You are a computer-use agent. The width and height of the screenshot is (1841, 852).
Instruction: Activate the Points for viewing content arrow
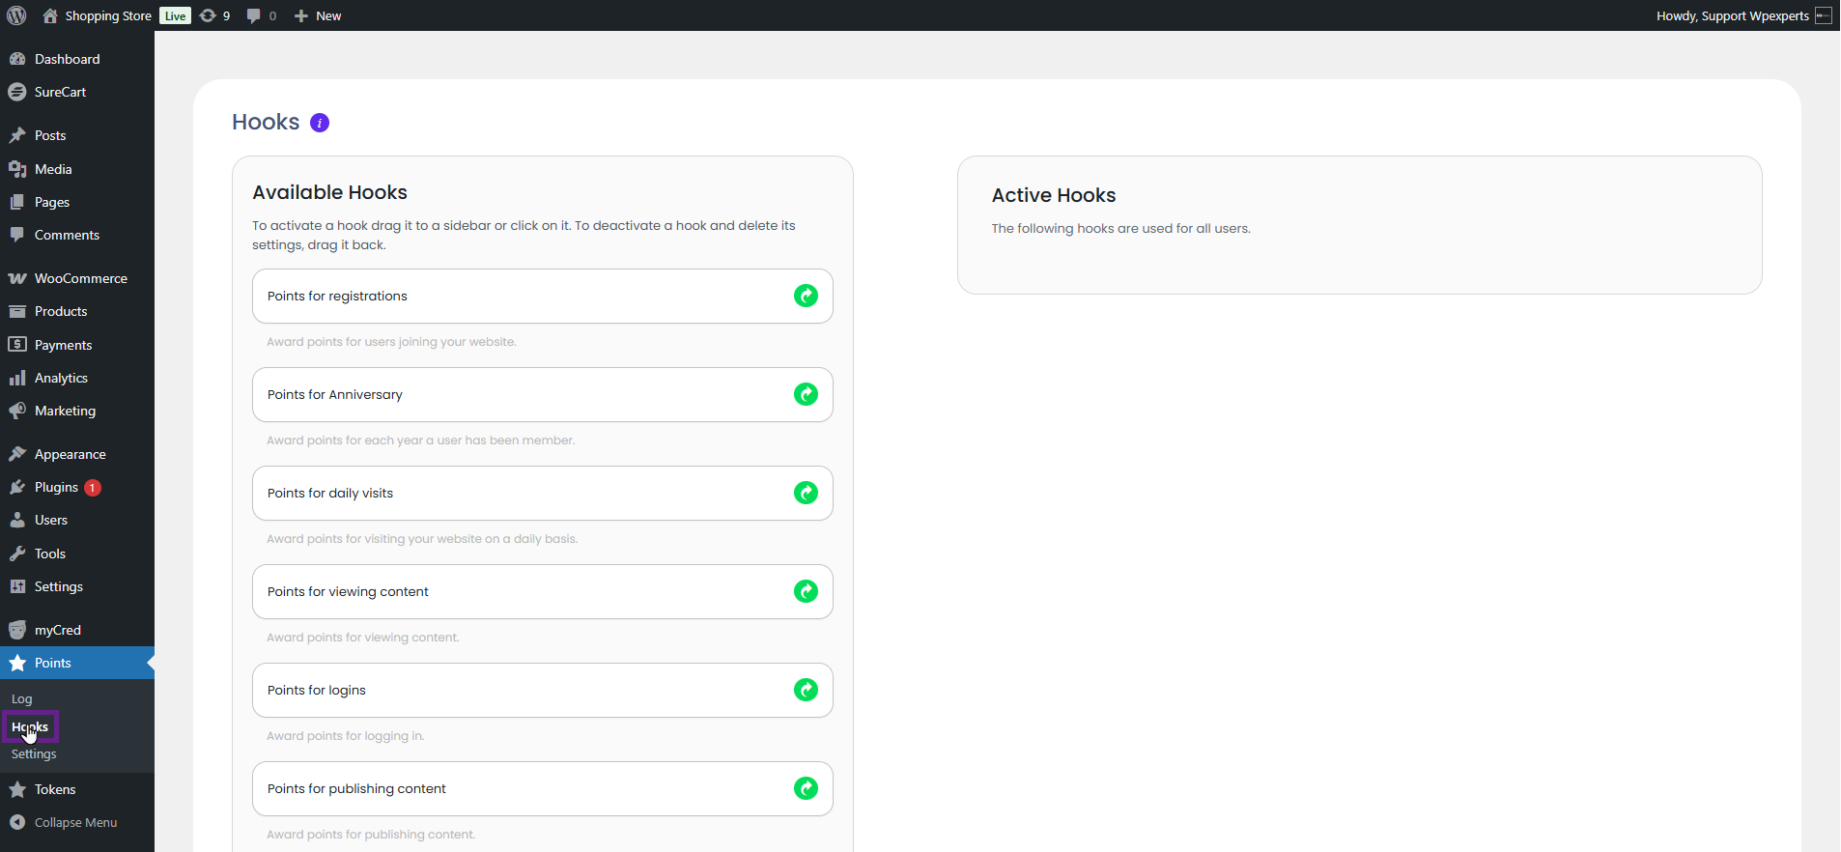pyautogui.click(x=806, y=591)
